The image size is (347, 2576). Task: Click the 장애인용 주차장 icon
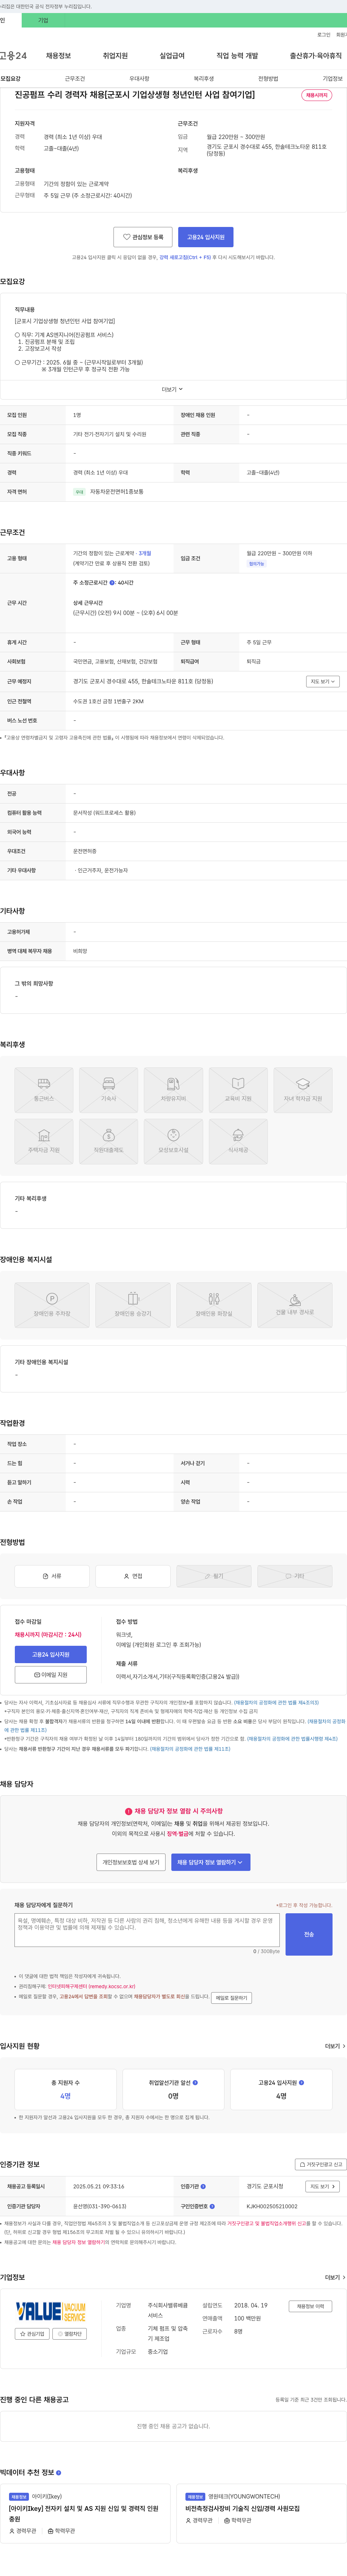[x=52, y=1305]
